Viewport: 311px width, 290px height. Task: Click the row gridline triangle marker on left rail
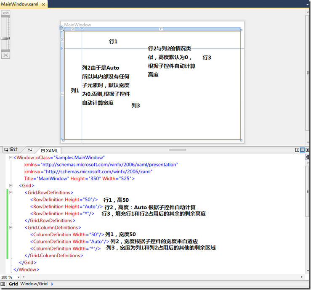click(x=62, y=48)
